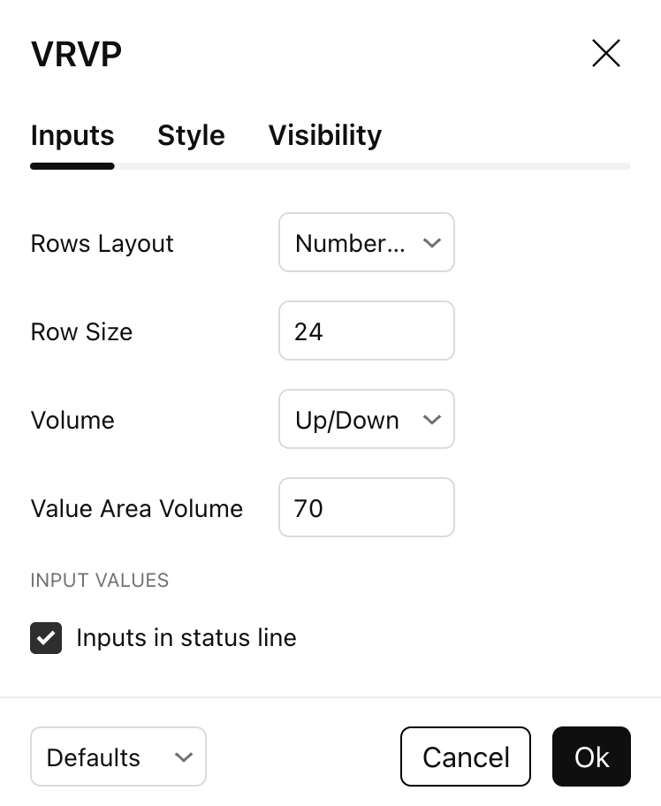Screen dimensions: 661x806
Task: Open the Style tab
Action: pos(191,135)
